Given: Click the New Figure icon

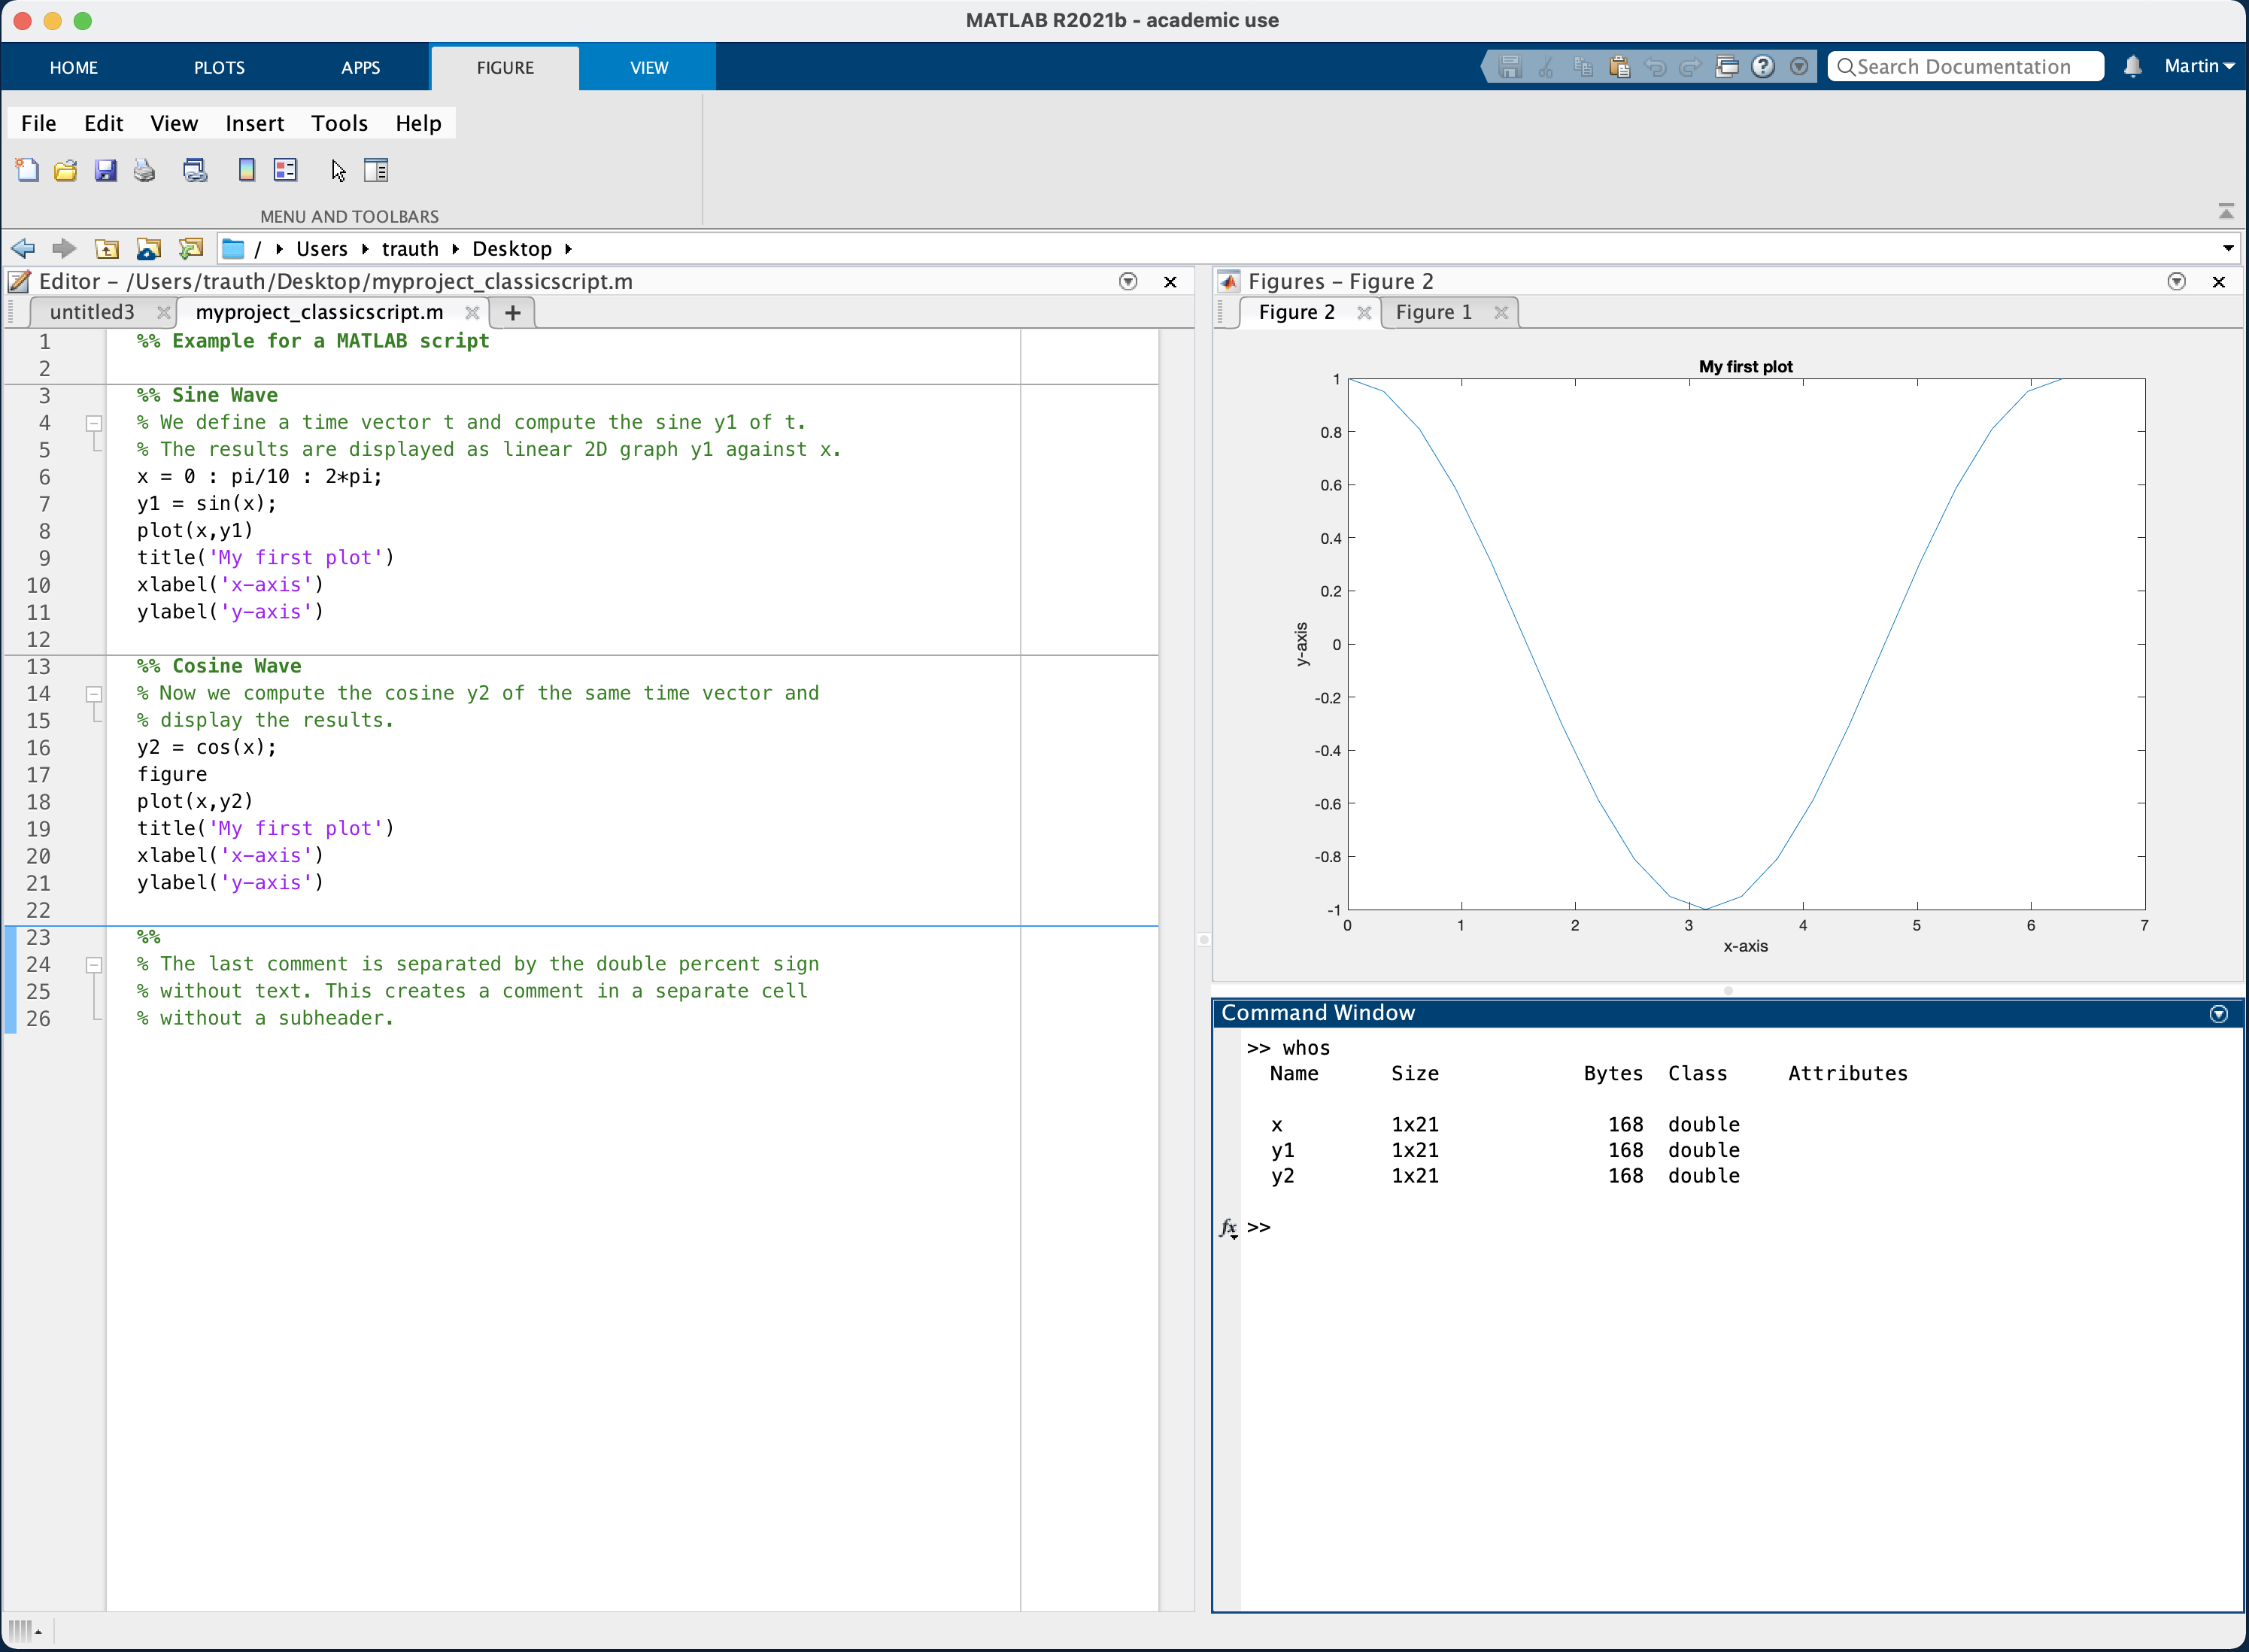Looking at the screenshot, I should [x=28, y=170].
